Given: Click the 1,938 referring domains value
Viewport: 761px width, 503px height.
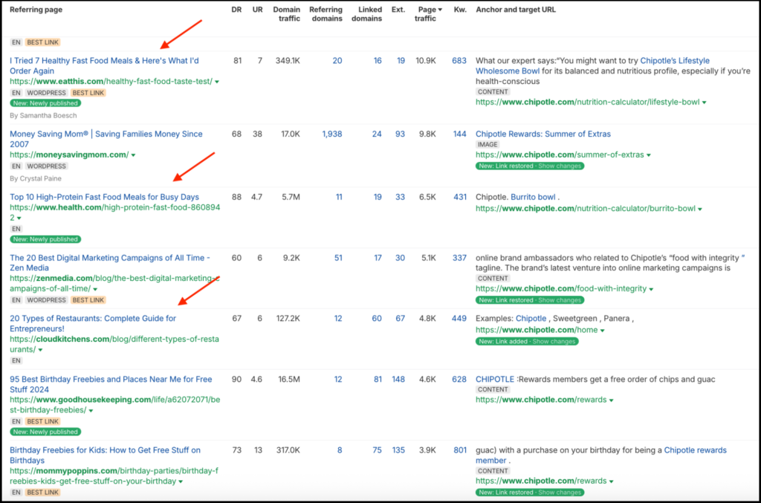Looking at the screenshot, I should click(331, 134).
